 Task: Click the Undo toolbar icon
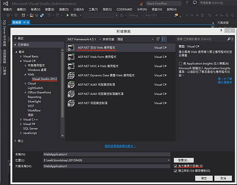click(x=49, y=15)
